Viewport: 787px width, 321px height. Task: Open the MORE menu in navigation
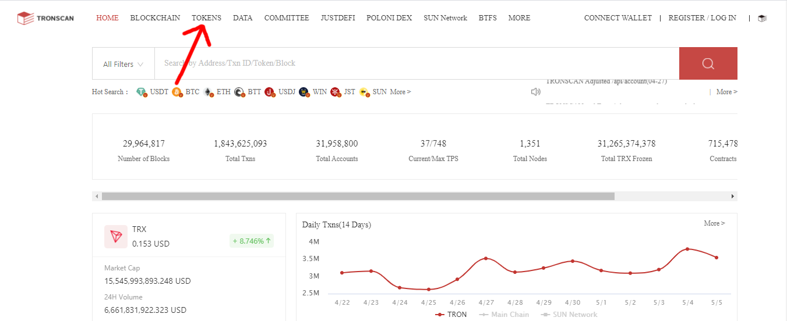coord(519,18)
